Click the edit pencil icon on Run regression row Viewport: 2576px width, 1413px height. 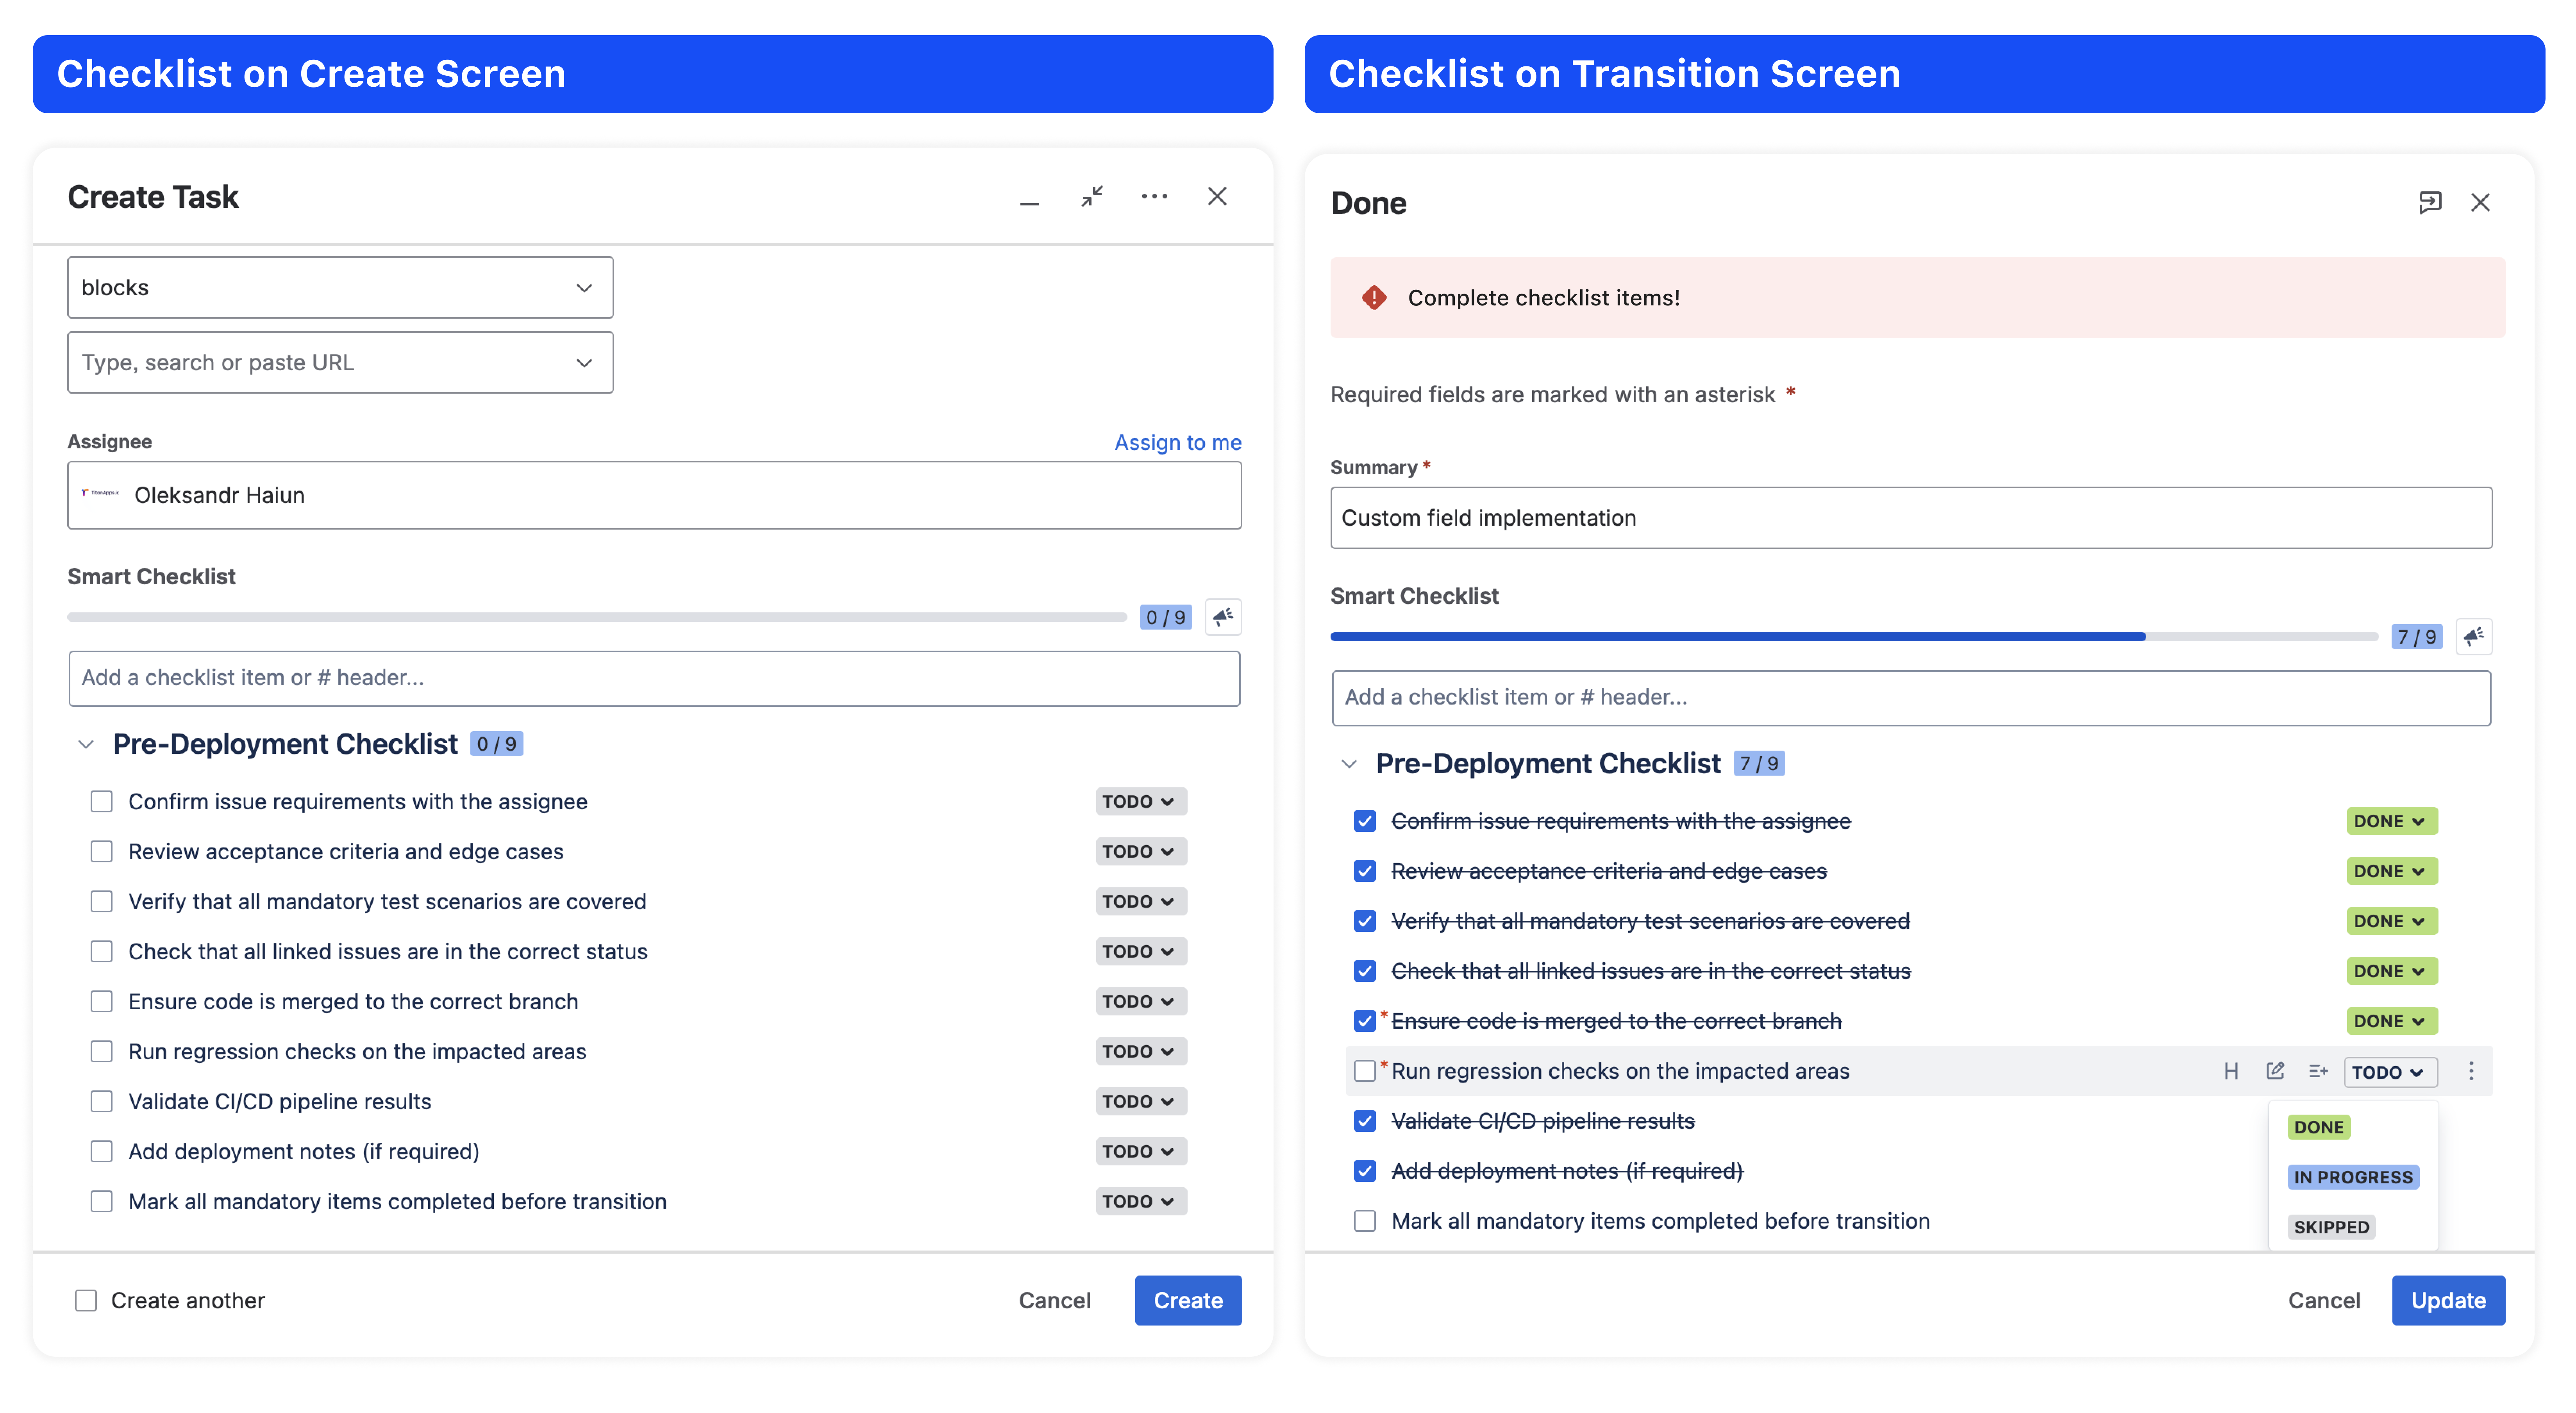click(x=2275, y=1071)
